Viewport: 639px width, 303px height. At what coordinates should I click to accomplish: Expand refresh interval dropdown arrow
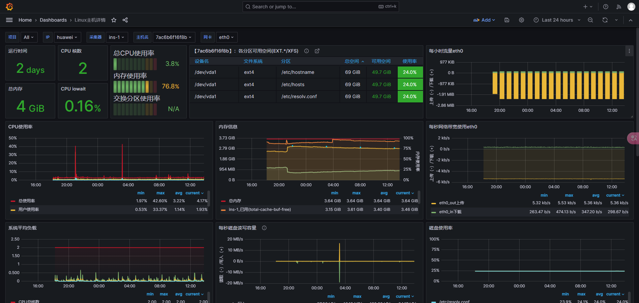616,20
